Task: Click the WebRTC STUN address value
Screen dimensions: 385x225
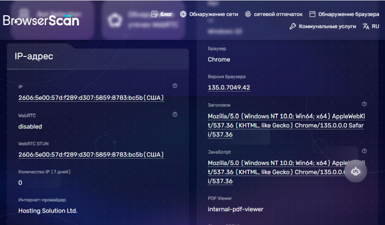Action: pos(91,155)
